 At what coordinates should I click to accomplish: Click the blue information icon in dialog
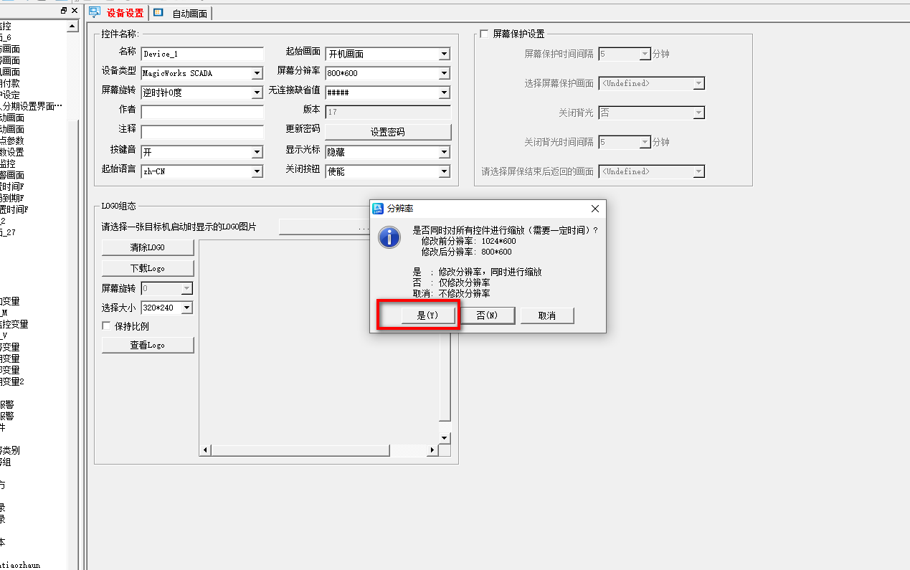tap(389, 237)
